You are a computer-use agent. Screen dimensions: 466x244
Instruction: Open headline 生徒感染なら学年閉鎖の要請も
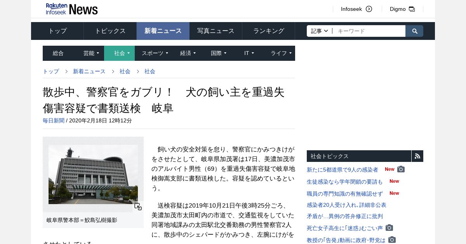point(345,182)
